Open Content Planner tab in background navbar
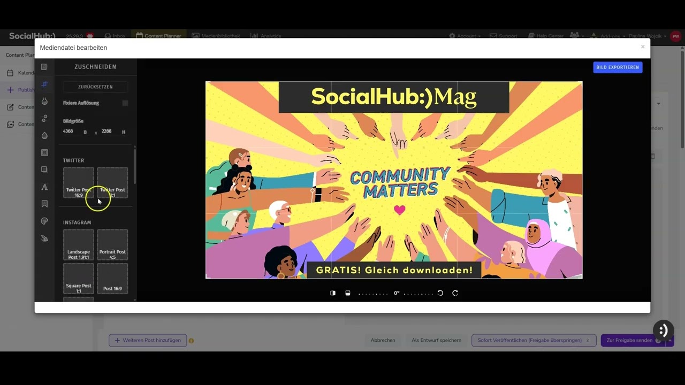The width and height of the screenshot is (685, 385). tap(158, 36)
